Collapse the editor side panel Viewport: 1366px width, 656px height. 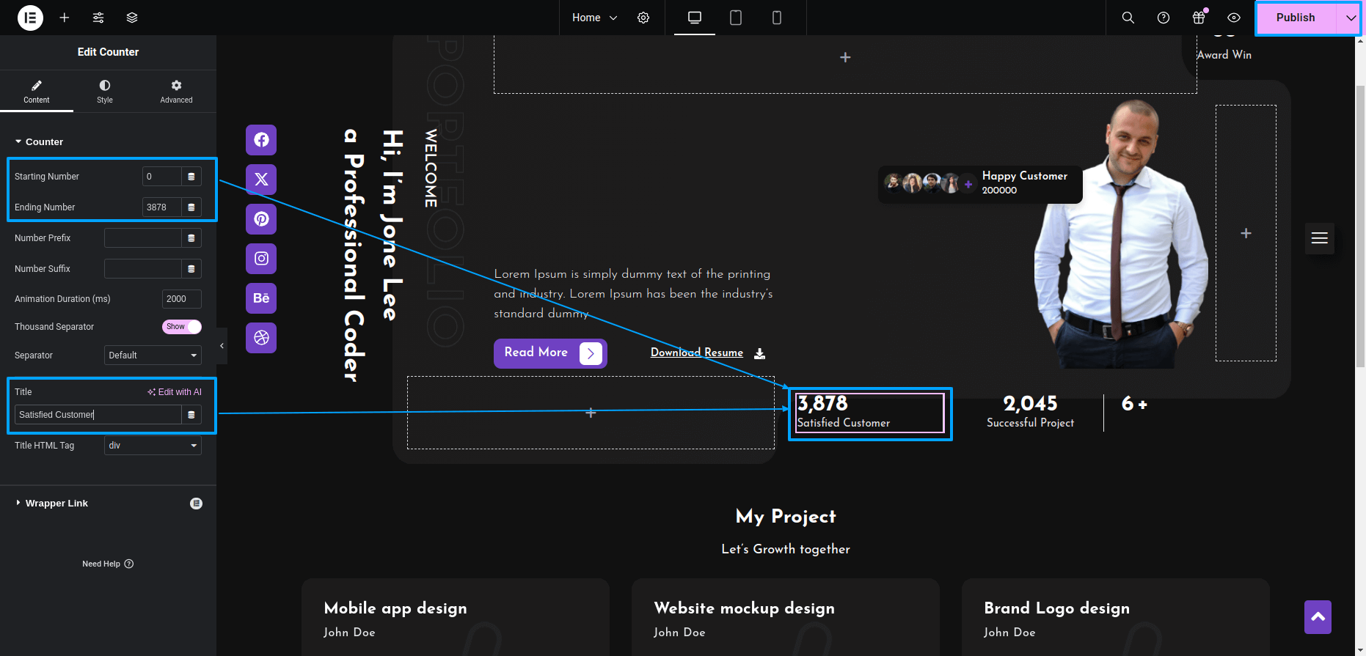click(x=222, y=346)
